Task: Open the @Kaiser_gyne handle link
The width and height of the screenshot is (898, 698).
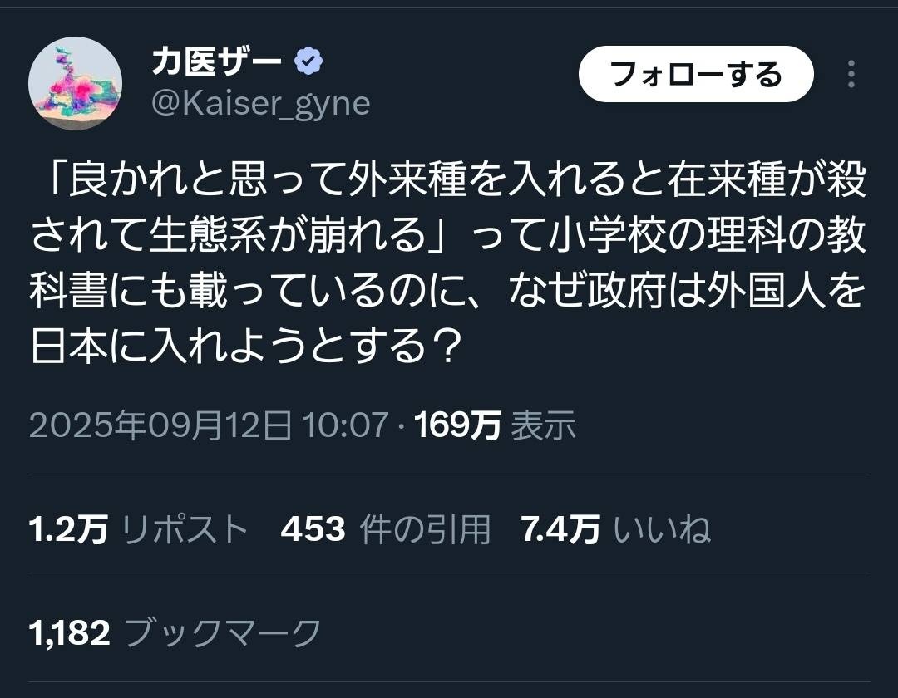Action: (x=260, y=103)
